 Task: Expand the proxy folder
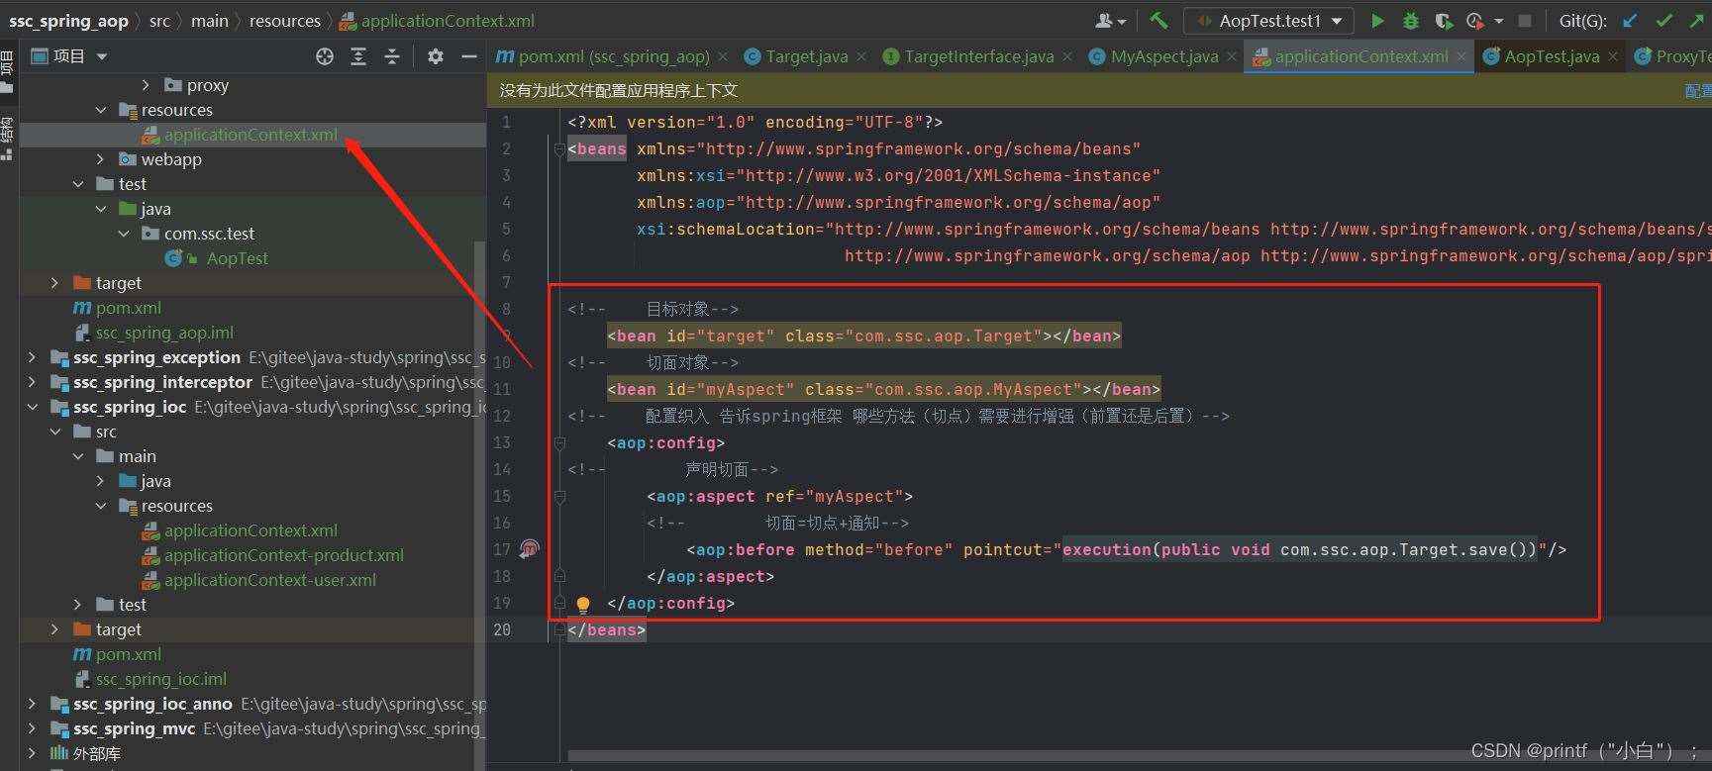pyautogui.click(x=146, y=85)
